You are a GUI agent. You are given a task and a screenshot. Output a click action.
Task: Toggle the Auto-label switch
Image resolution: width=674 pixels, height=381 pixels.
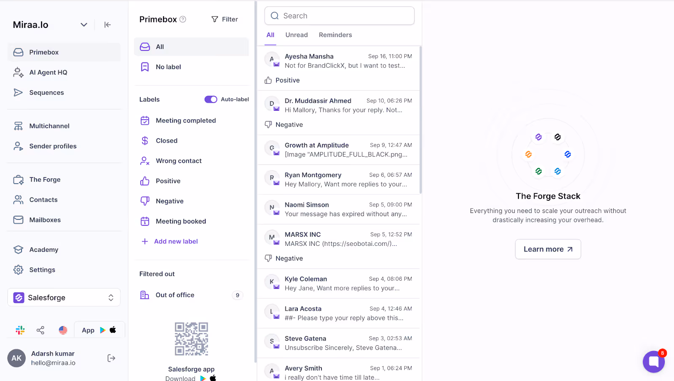(x=211, y=99)
